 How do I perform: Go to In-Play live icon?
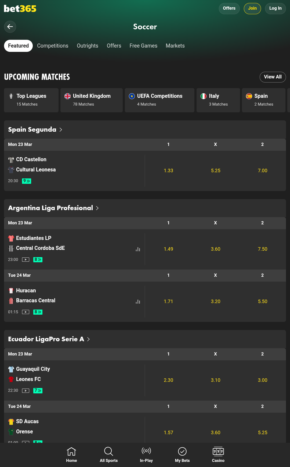coord(146,454)
